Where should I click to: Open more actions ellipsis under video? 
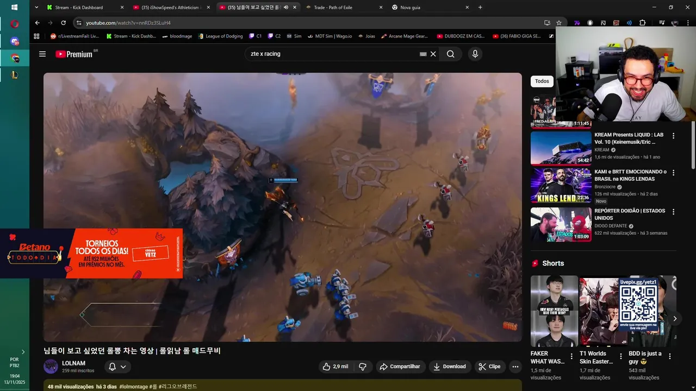coord(515,367)
